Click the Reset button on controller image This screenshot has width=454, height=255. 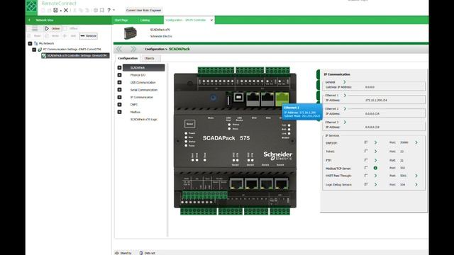tap(189, 124)
